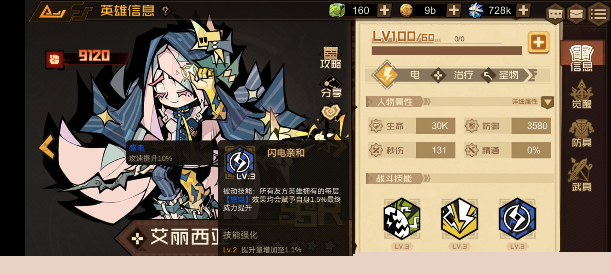
Task: Select the blue 闪电亲和 skill icon
Action: [x=517, y=219]
